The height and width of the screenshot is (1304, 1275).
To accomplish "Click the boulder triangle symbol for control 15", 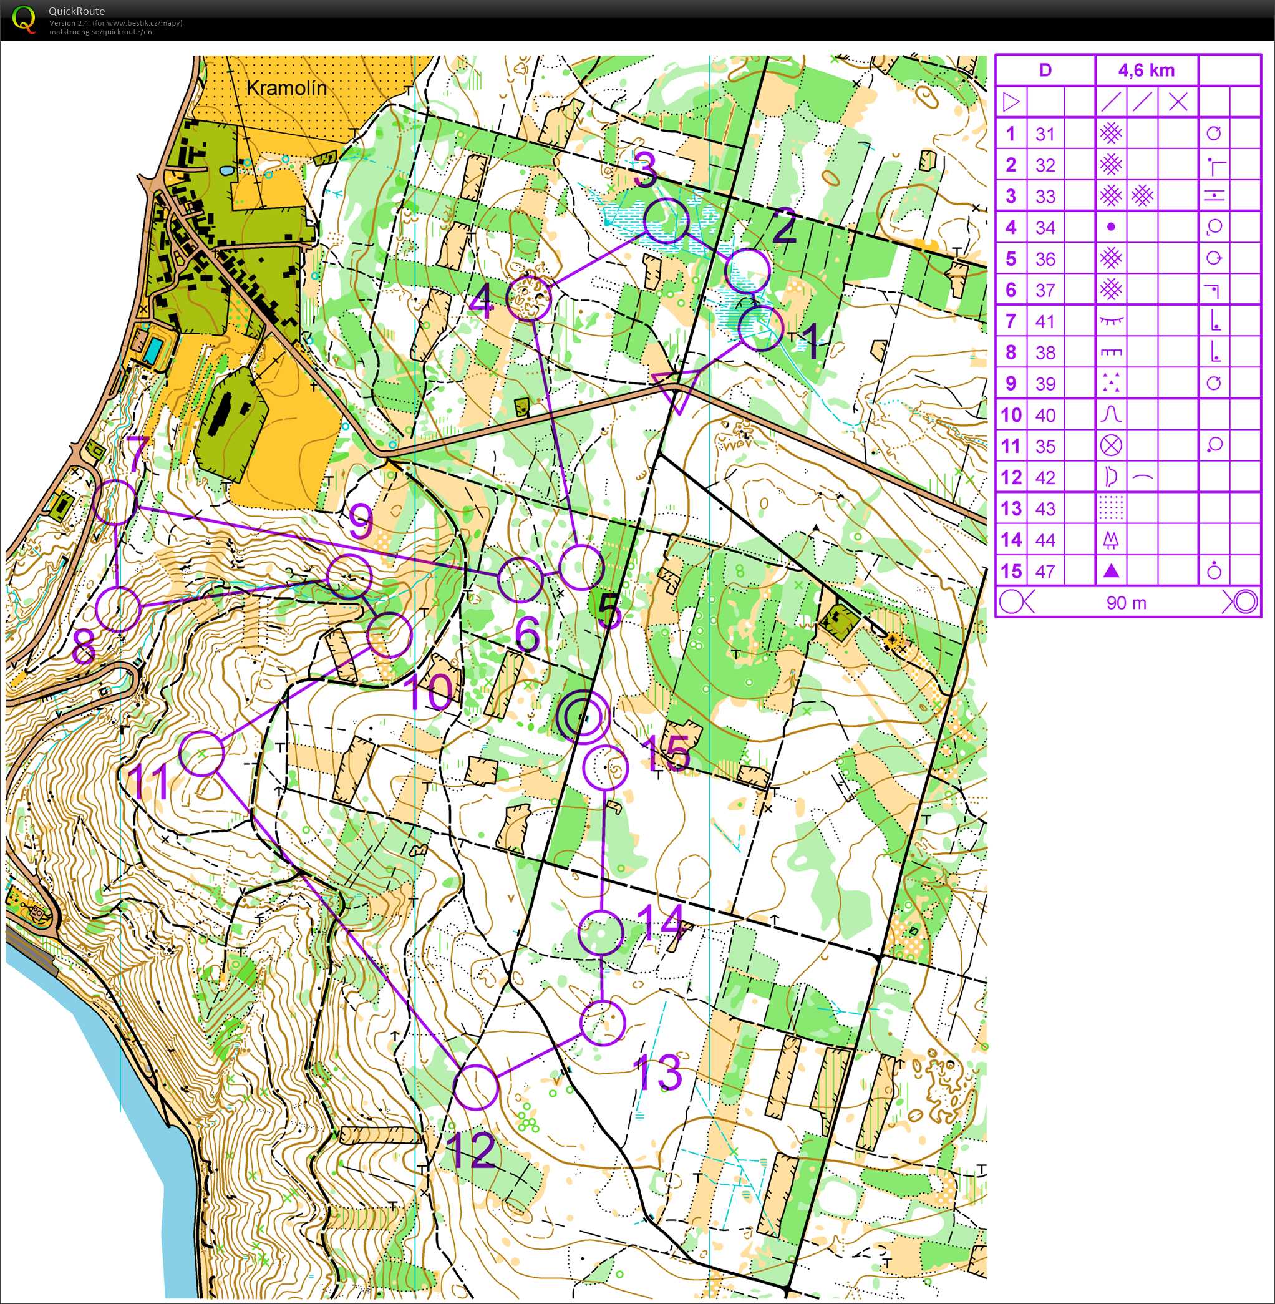I will click(x=1111, y=571).
